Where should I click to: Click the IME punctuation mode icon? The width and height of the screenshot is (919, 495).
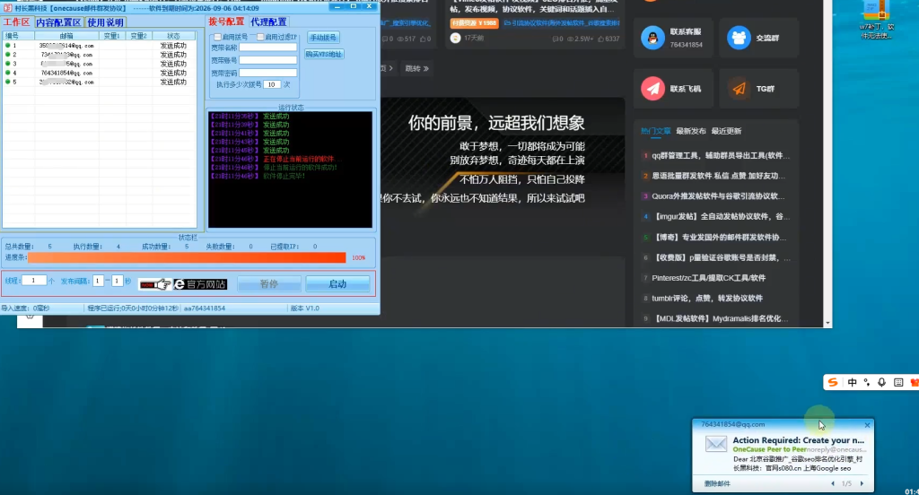point(867,383)
